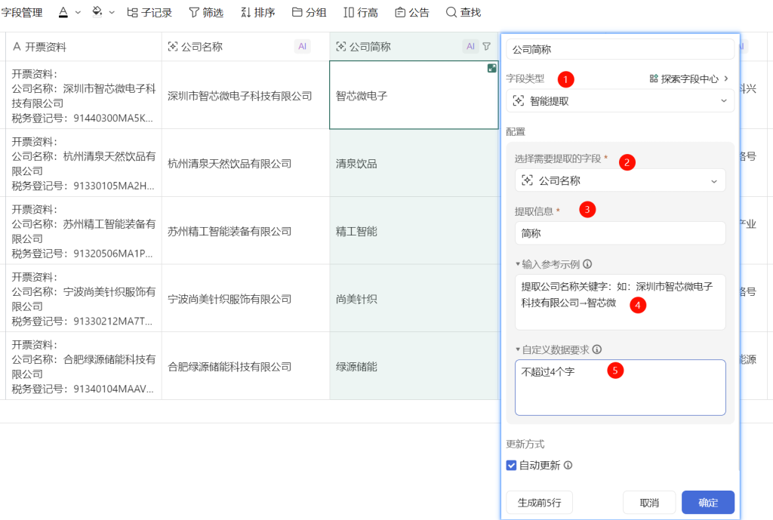This screenshot has height=520, width=773.
Task: Collapse the 输入参考示例 section
Action: click(518, 264)
